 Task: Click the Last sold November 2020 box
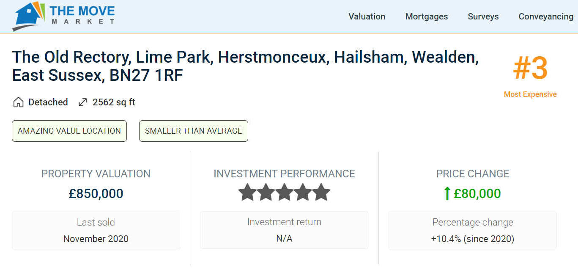(x=96, y=231)
